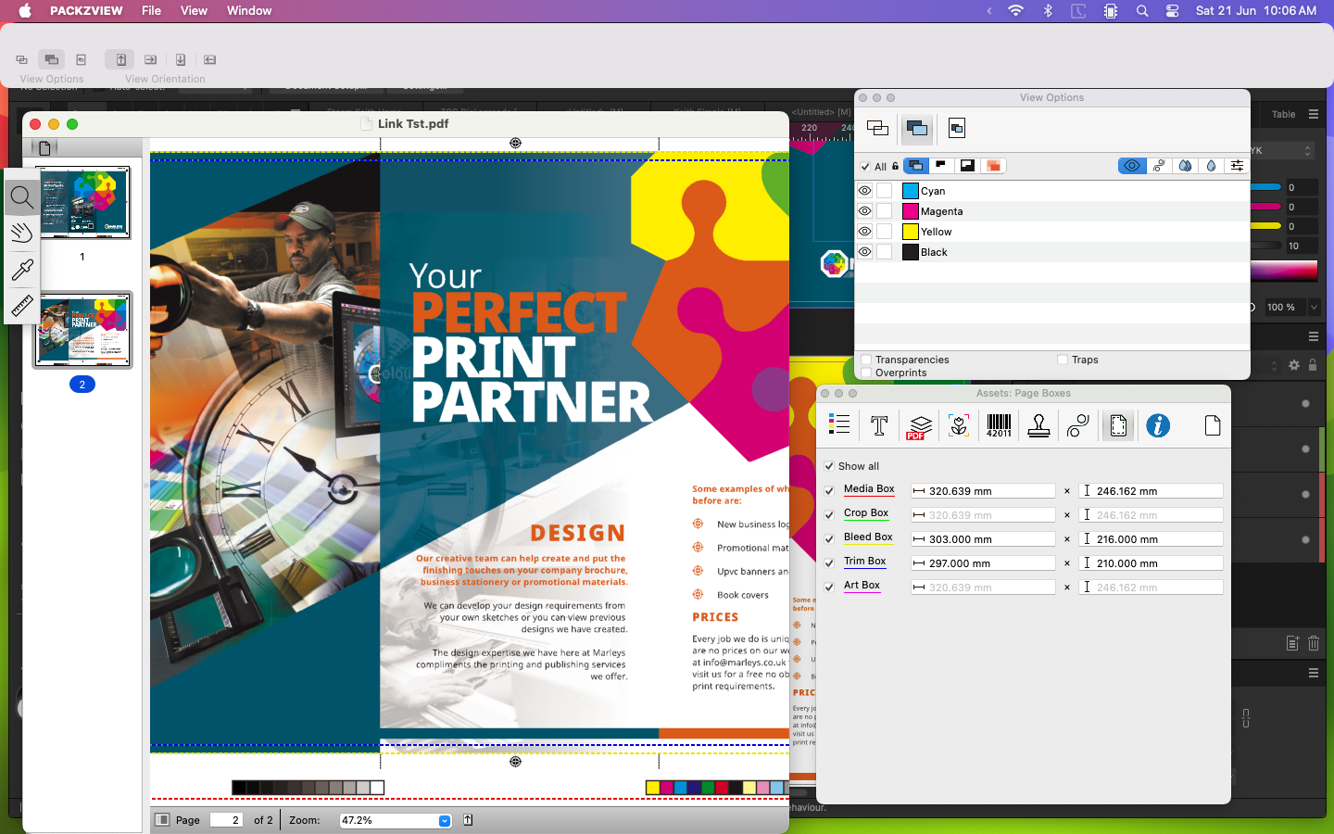
Task: Open the sliders settings segment
Action: (x=1237, y=166)
